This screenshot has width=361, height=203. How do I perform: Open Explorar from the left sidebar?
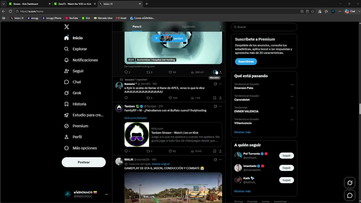(76, 49)
